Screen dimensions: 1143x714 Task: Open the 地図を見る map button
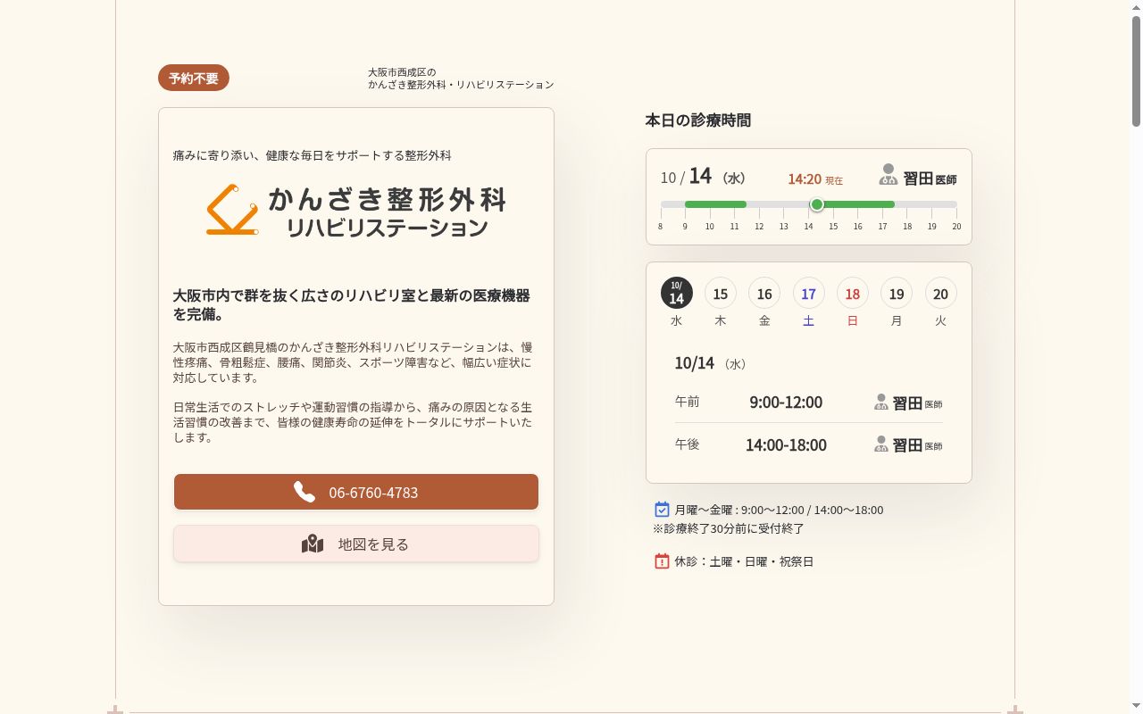(x=356, y=544)
